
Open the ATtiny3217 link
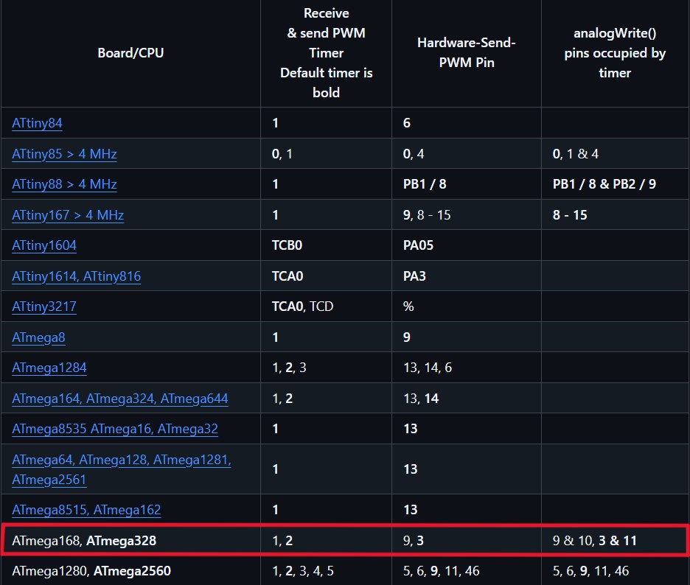tap(44, 306)
